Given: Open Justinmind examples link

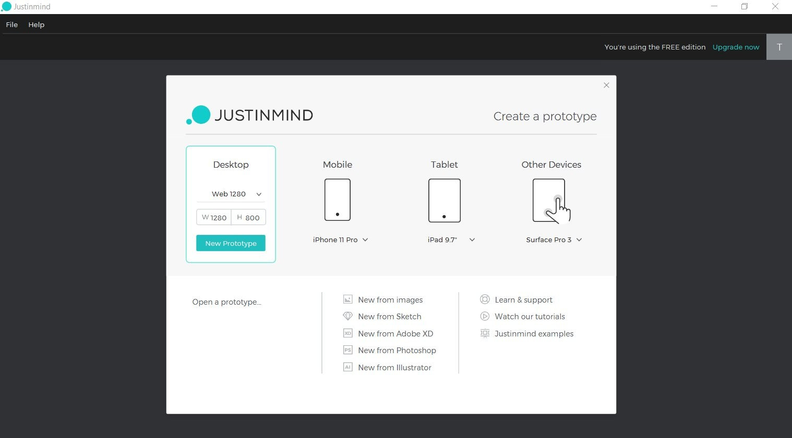Looking at the screenshot, I should pos(534,334).
